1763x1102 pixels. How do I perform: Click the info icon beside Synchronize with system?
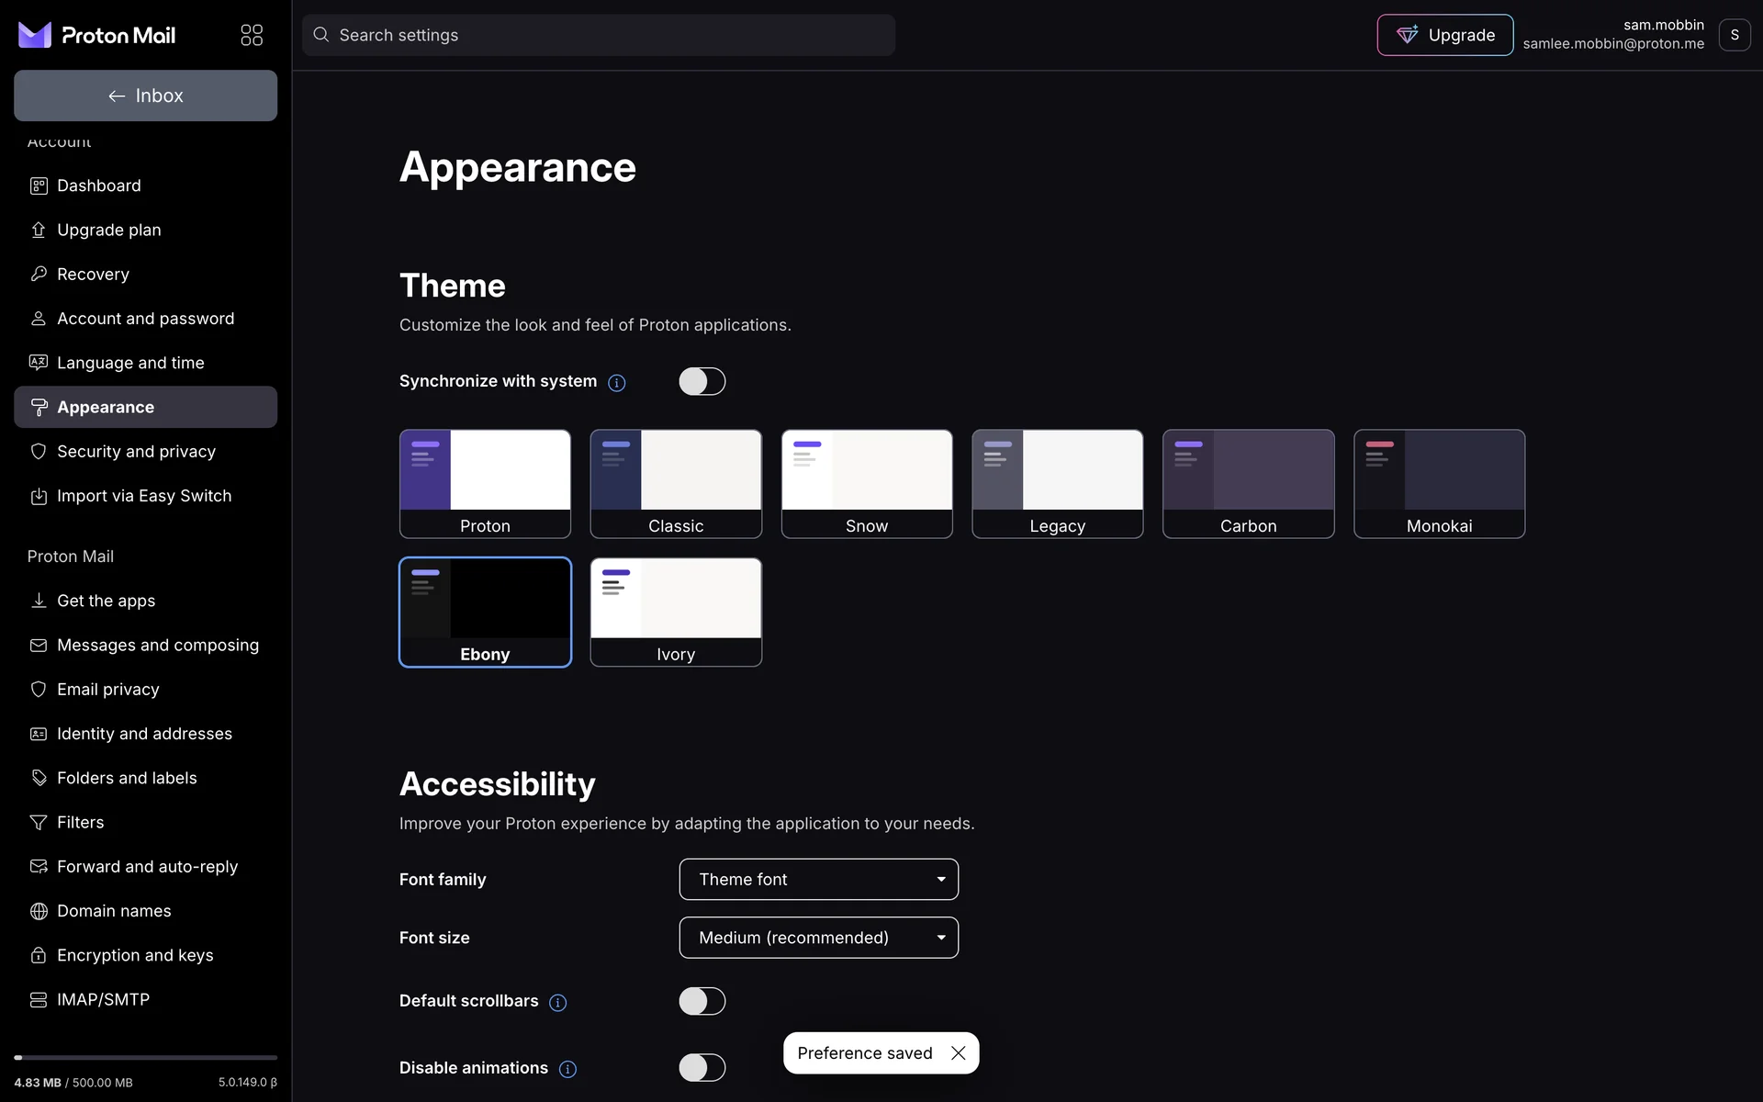[617, 383]
